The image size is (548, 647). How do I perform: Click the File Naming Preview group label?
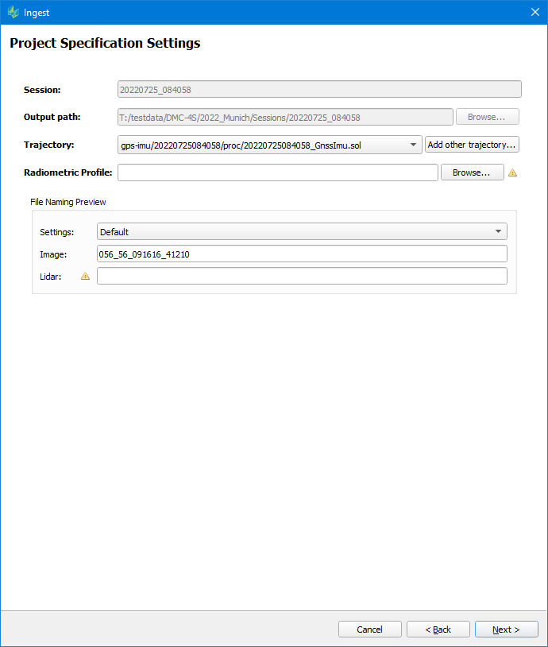click(x=68, y=202)
